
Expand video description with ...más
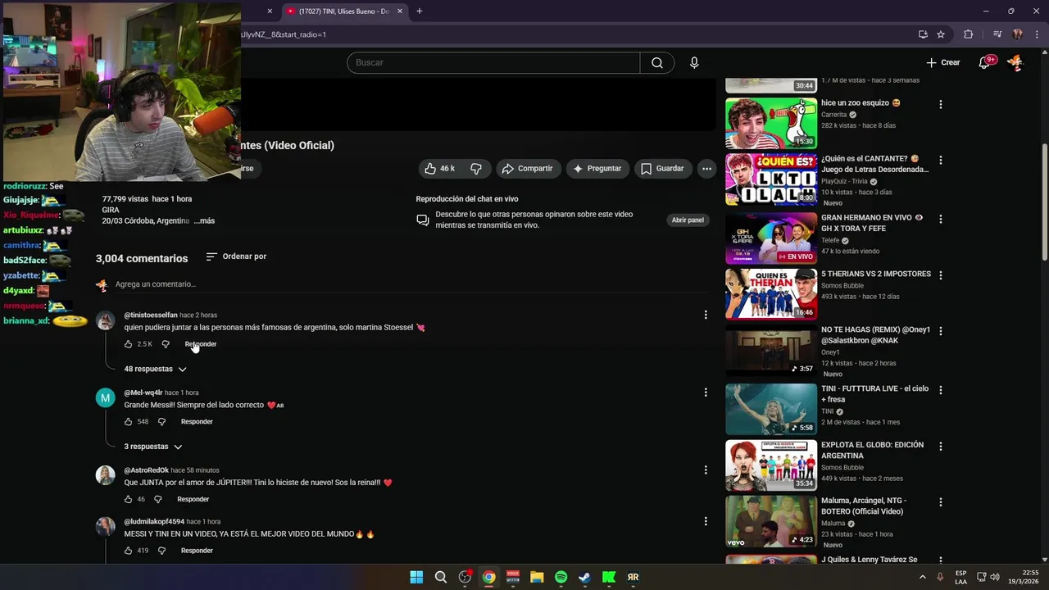pos(204,221)
